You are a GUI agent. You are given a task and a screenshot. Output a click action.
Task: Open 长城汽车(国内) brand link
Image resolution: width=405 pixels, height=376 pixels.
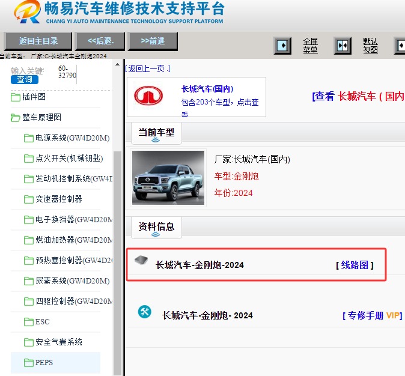[x=207, y=89]
